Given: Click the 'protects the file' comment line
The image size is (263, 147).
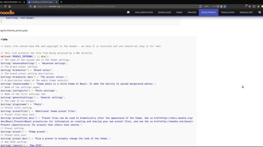Looking at the screenshot, I should point(47,53).
